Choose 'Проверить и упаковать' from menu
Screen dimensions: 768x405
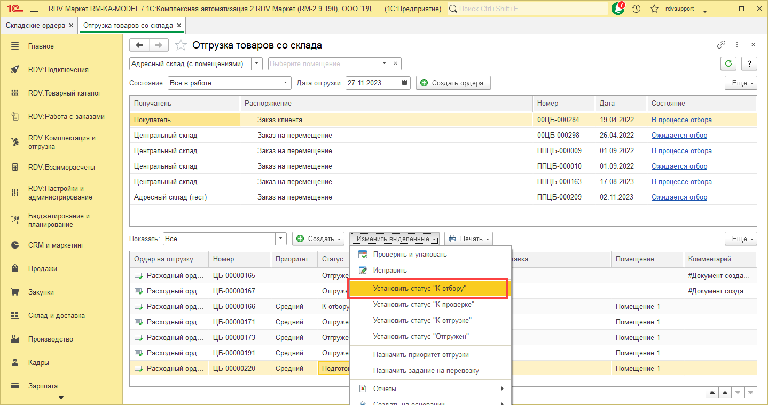(x=410, y=255)
